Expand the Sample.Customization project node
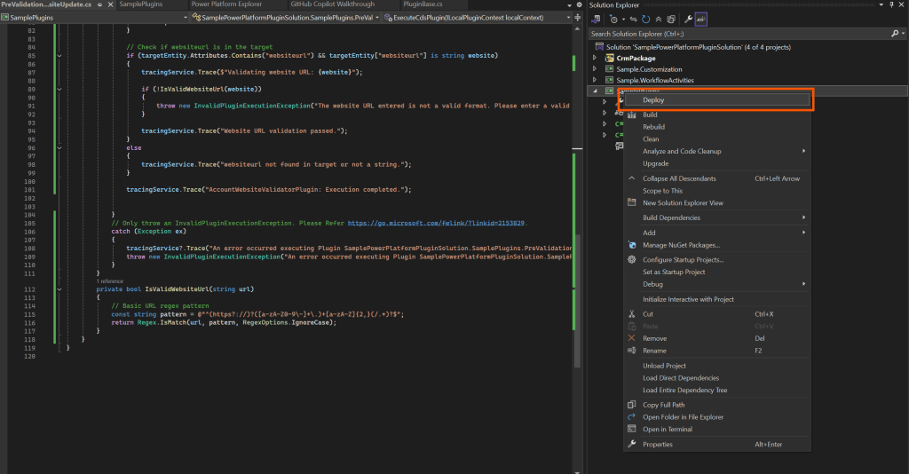Viewport: 909px width, 474px height. [596, 68]
